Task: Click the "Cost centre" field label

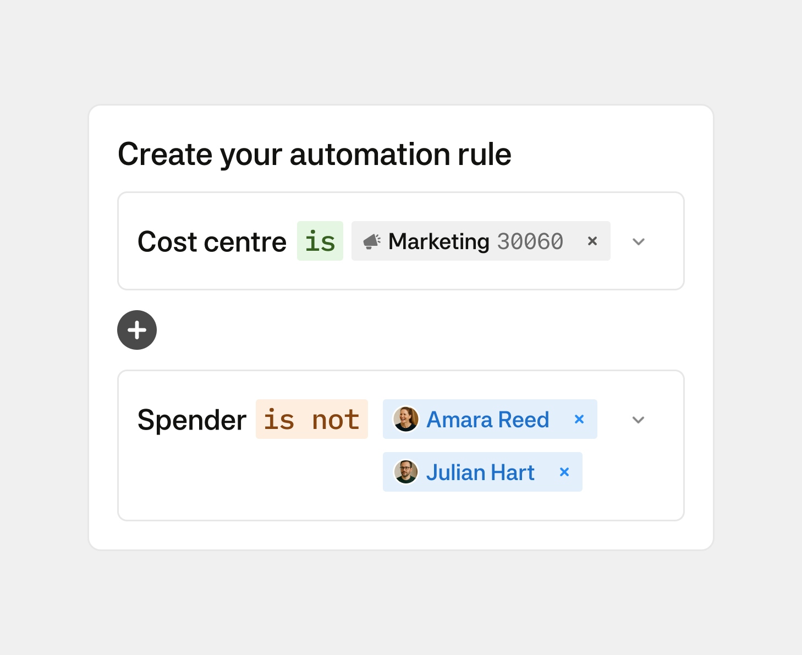Action: [212, 242]
